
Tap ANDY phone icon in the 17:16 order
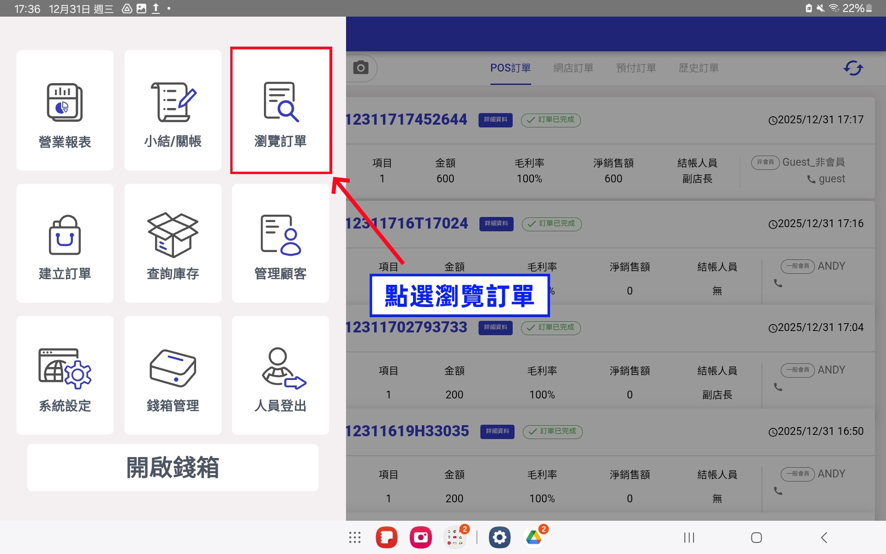[x=778, y=283]
